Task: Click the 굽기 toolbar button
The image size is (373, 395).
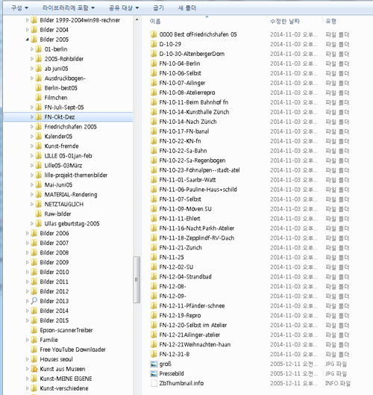Action: click(159, 7)
